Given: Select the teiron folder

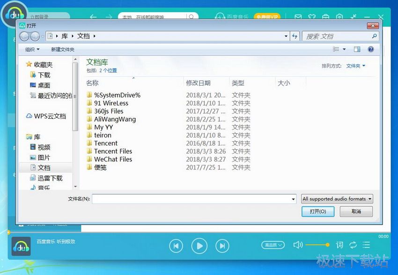Looking at the screenshot, I should (x=99, y=135).
